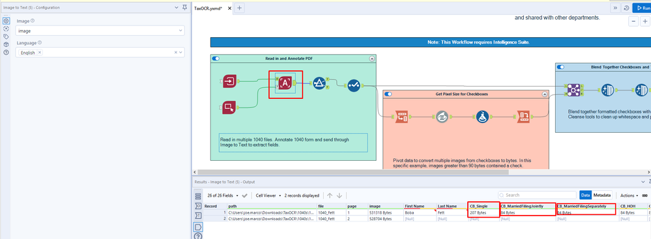Image resolution: width=651 pixels, height=239 pixels.
Task: Open the Language dropdown arrow
Action: coord(181,52)
